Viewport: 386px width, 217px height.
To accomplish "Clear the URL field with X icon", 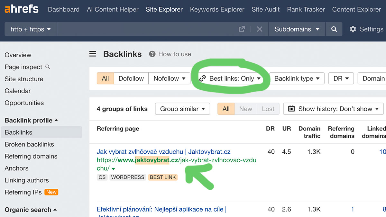I will click(x=260, y=29).
